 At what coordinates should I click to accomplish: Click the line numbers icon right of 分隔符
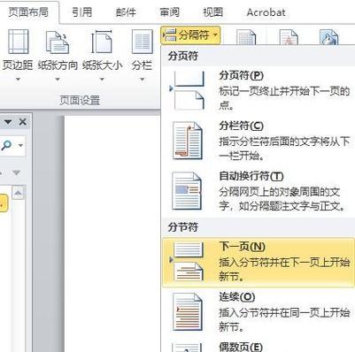(245, 36)
